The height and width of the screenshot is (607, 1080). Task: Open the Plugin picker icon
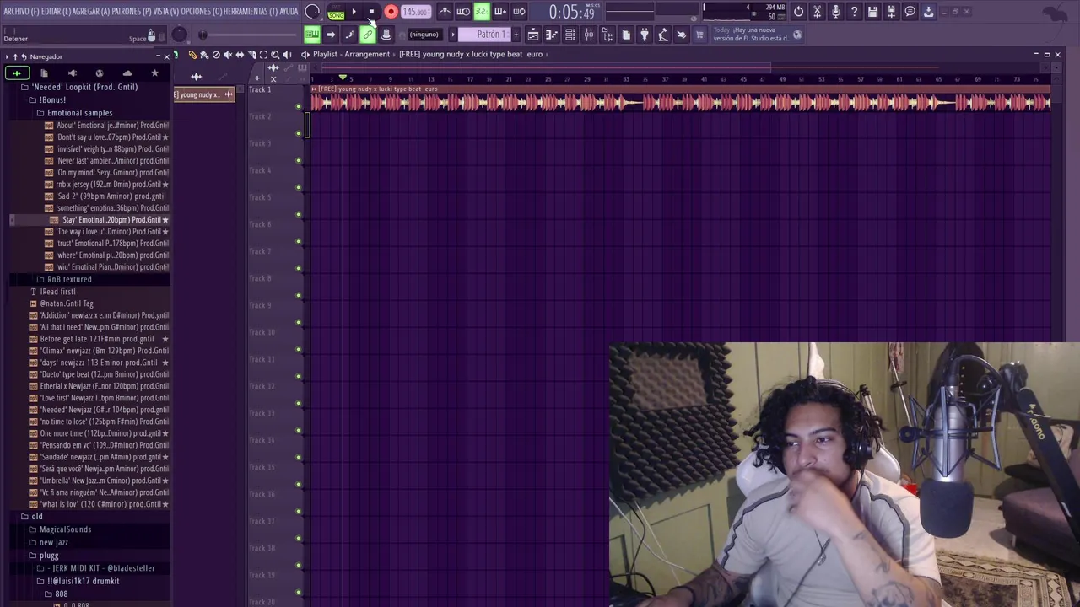[645, 35]
